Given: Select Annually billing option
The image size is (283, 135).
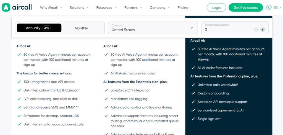Looking at the screenshot, I should point(39,28).
